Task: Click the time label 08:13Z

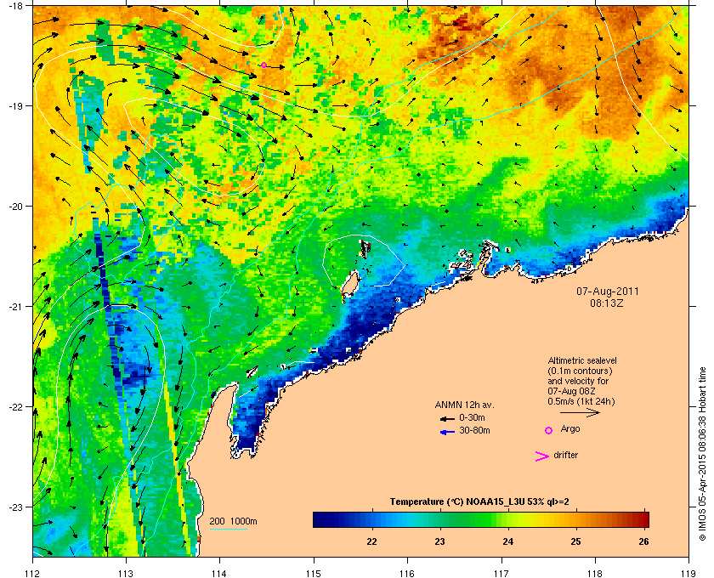Action: pos(606,303)
